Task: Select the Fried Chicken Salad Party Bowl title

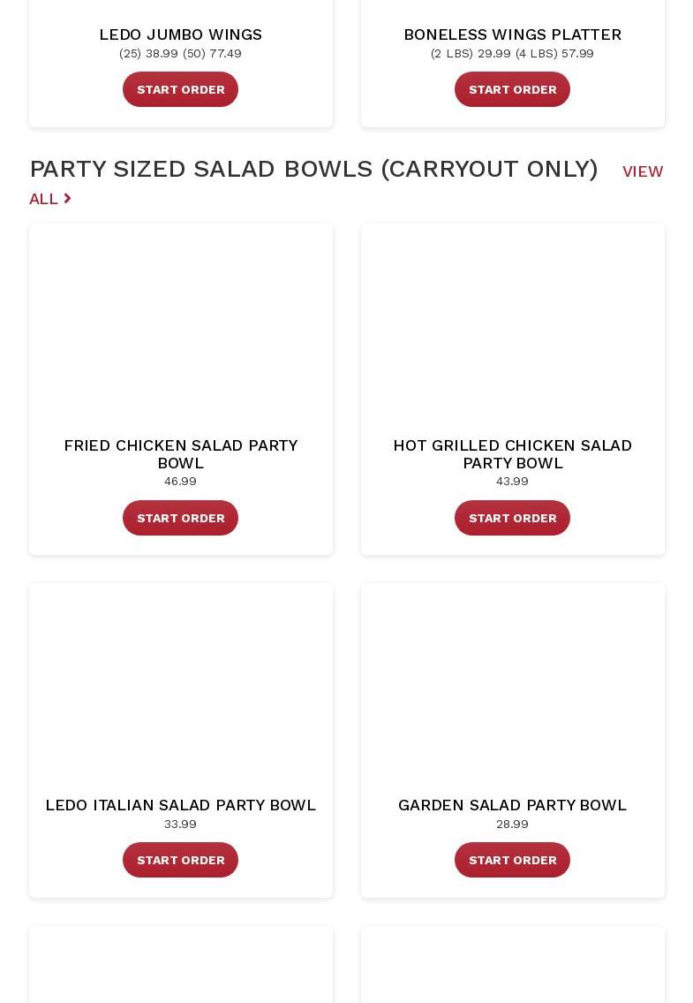Action: click(x=180, y=453)
